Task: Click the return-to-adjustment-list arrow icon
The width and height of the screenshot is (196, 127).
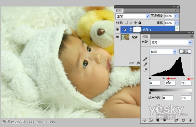Action: pos(144,120)
